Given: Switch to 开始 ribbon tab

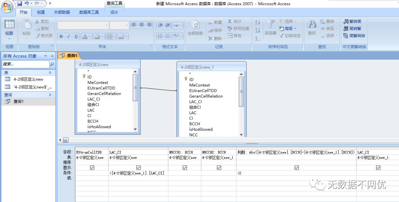Looking at the screenshot, I should click(24, 12).
